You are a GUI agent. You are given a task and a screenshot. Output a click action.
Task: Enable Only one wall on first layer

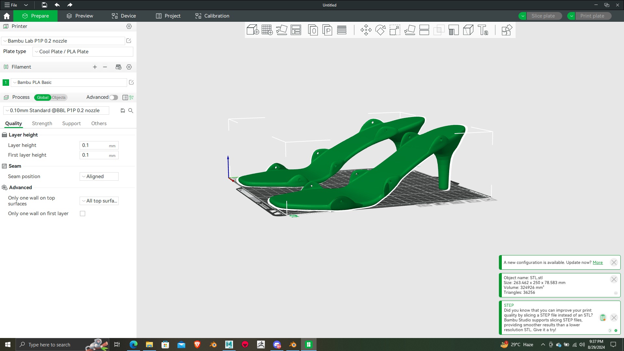point(83,214)
